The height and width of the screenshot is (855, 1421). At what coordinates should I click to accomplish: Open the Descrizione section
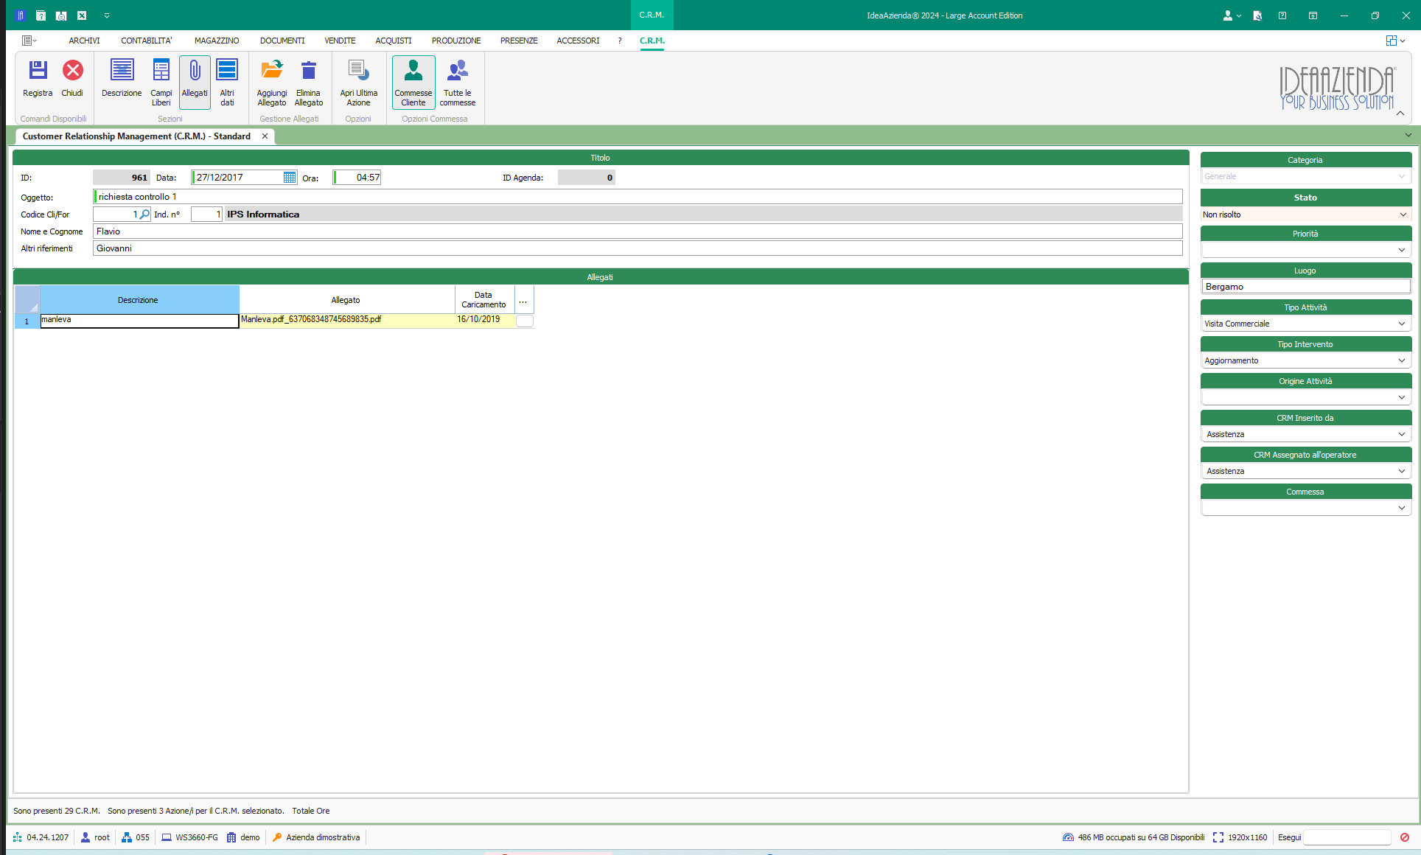tap(122, 78)
